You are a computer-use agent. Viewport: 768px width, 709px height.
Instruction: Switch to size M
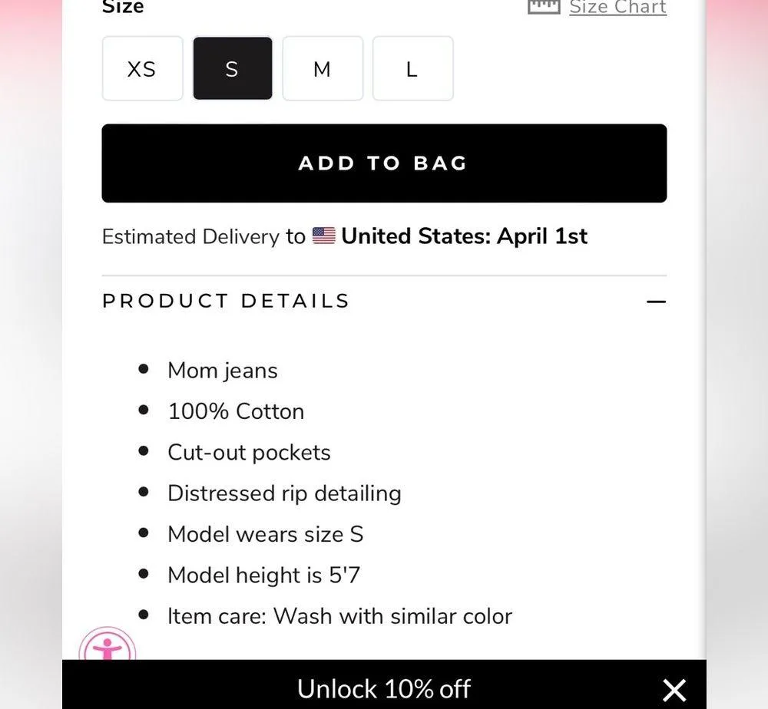(x=323, y=68)
